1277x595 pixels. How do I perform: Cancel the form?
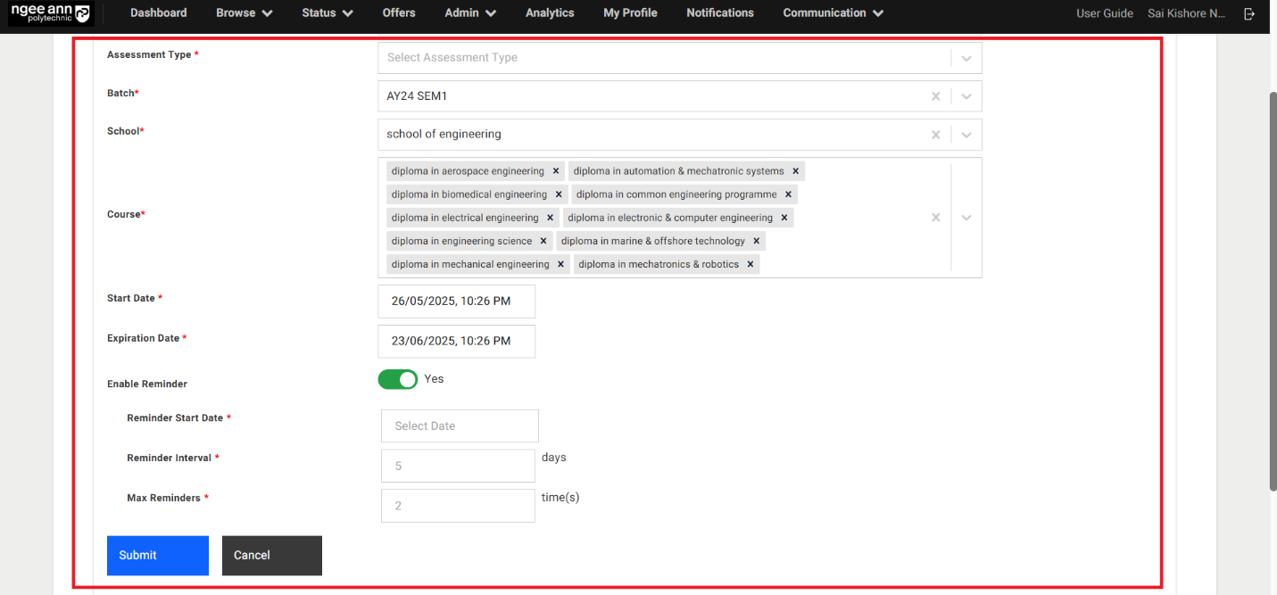click(271, 555)
